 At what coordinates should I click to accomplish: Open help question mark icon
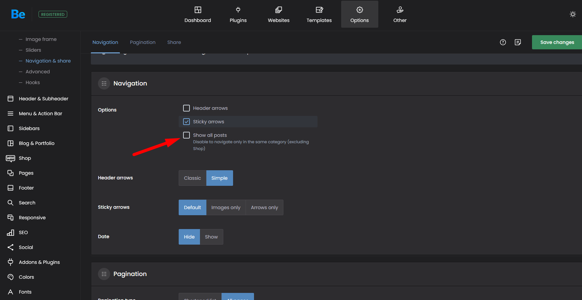pos(503,42)
